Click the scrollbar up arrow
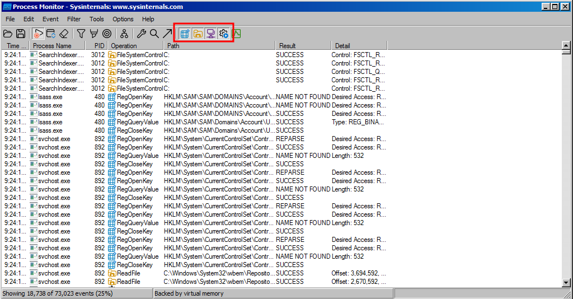The image size is (573, 299). click(566, 46)
